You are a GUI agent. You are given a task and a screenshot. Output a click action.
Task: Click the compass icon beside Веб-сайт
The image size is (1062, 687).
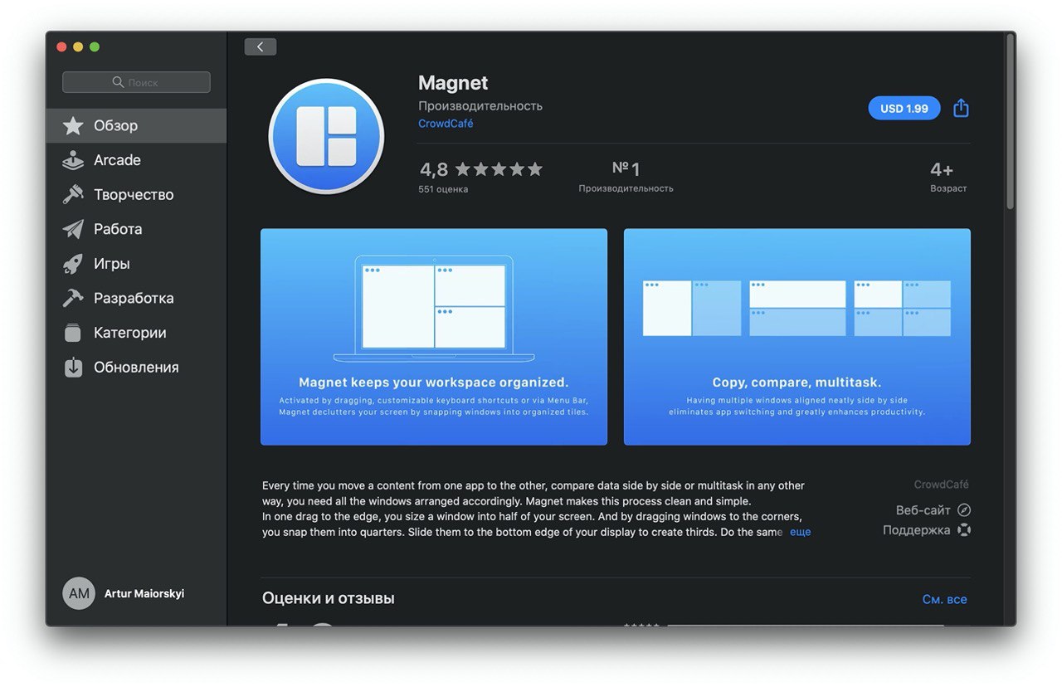click(963, 510)
